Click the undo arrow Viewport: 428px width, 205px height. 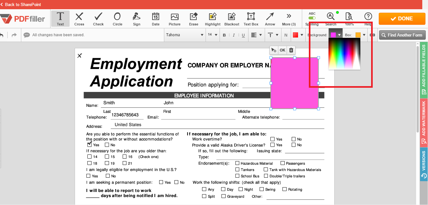(x=2, y=35)
